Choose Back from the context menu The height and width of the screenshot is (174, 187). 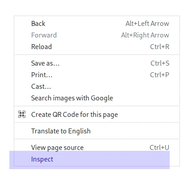[97, 24]
